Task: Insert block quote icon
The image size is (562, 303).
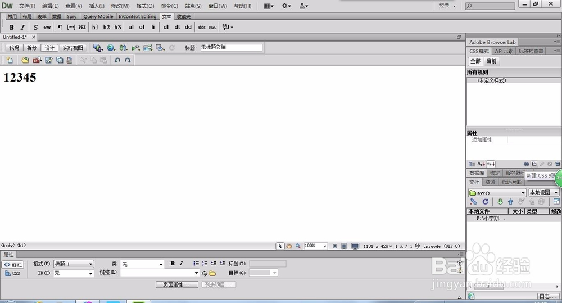Action: point(71,27)
